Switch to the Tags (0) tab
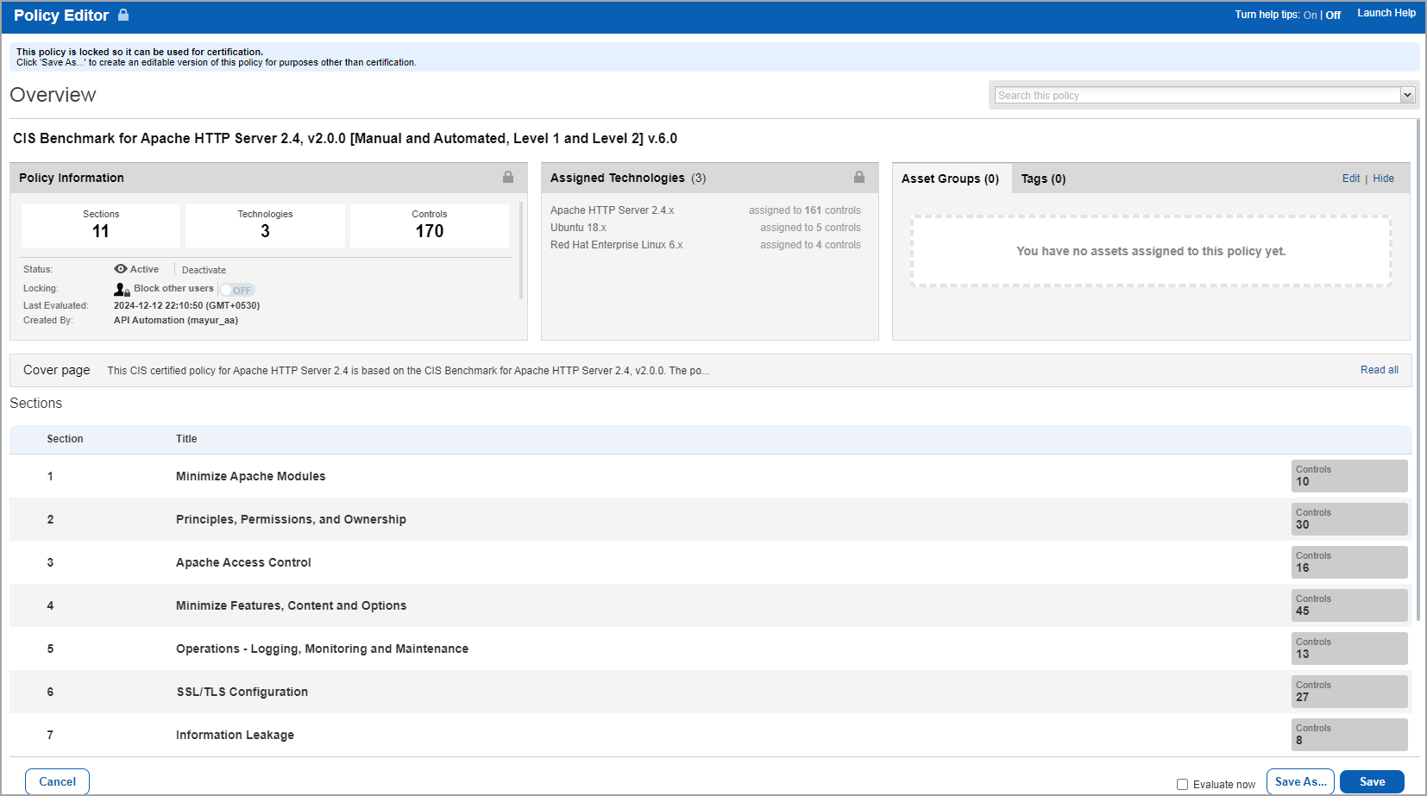This screenshot has height=796, width=1427. coord(1043,179)
